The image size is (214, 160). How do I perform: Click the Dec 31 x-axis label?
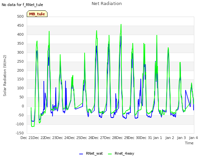[146, 138]
